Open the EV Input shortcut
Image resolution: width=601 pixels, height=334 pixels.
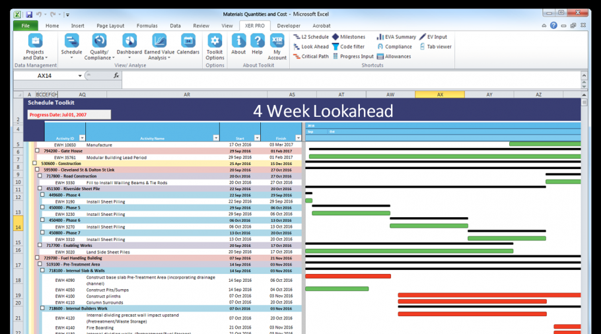[433, 37]
